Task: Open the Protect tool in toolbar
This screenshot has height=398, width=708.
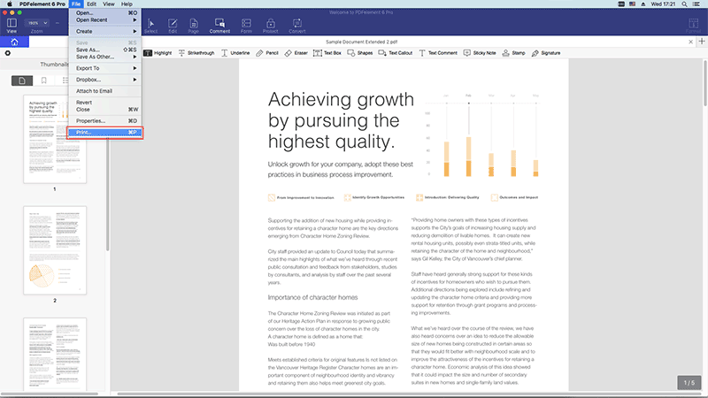Action: click(x=271, y=26)
